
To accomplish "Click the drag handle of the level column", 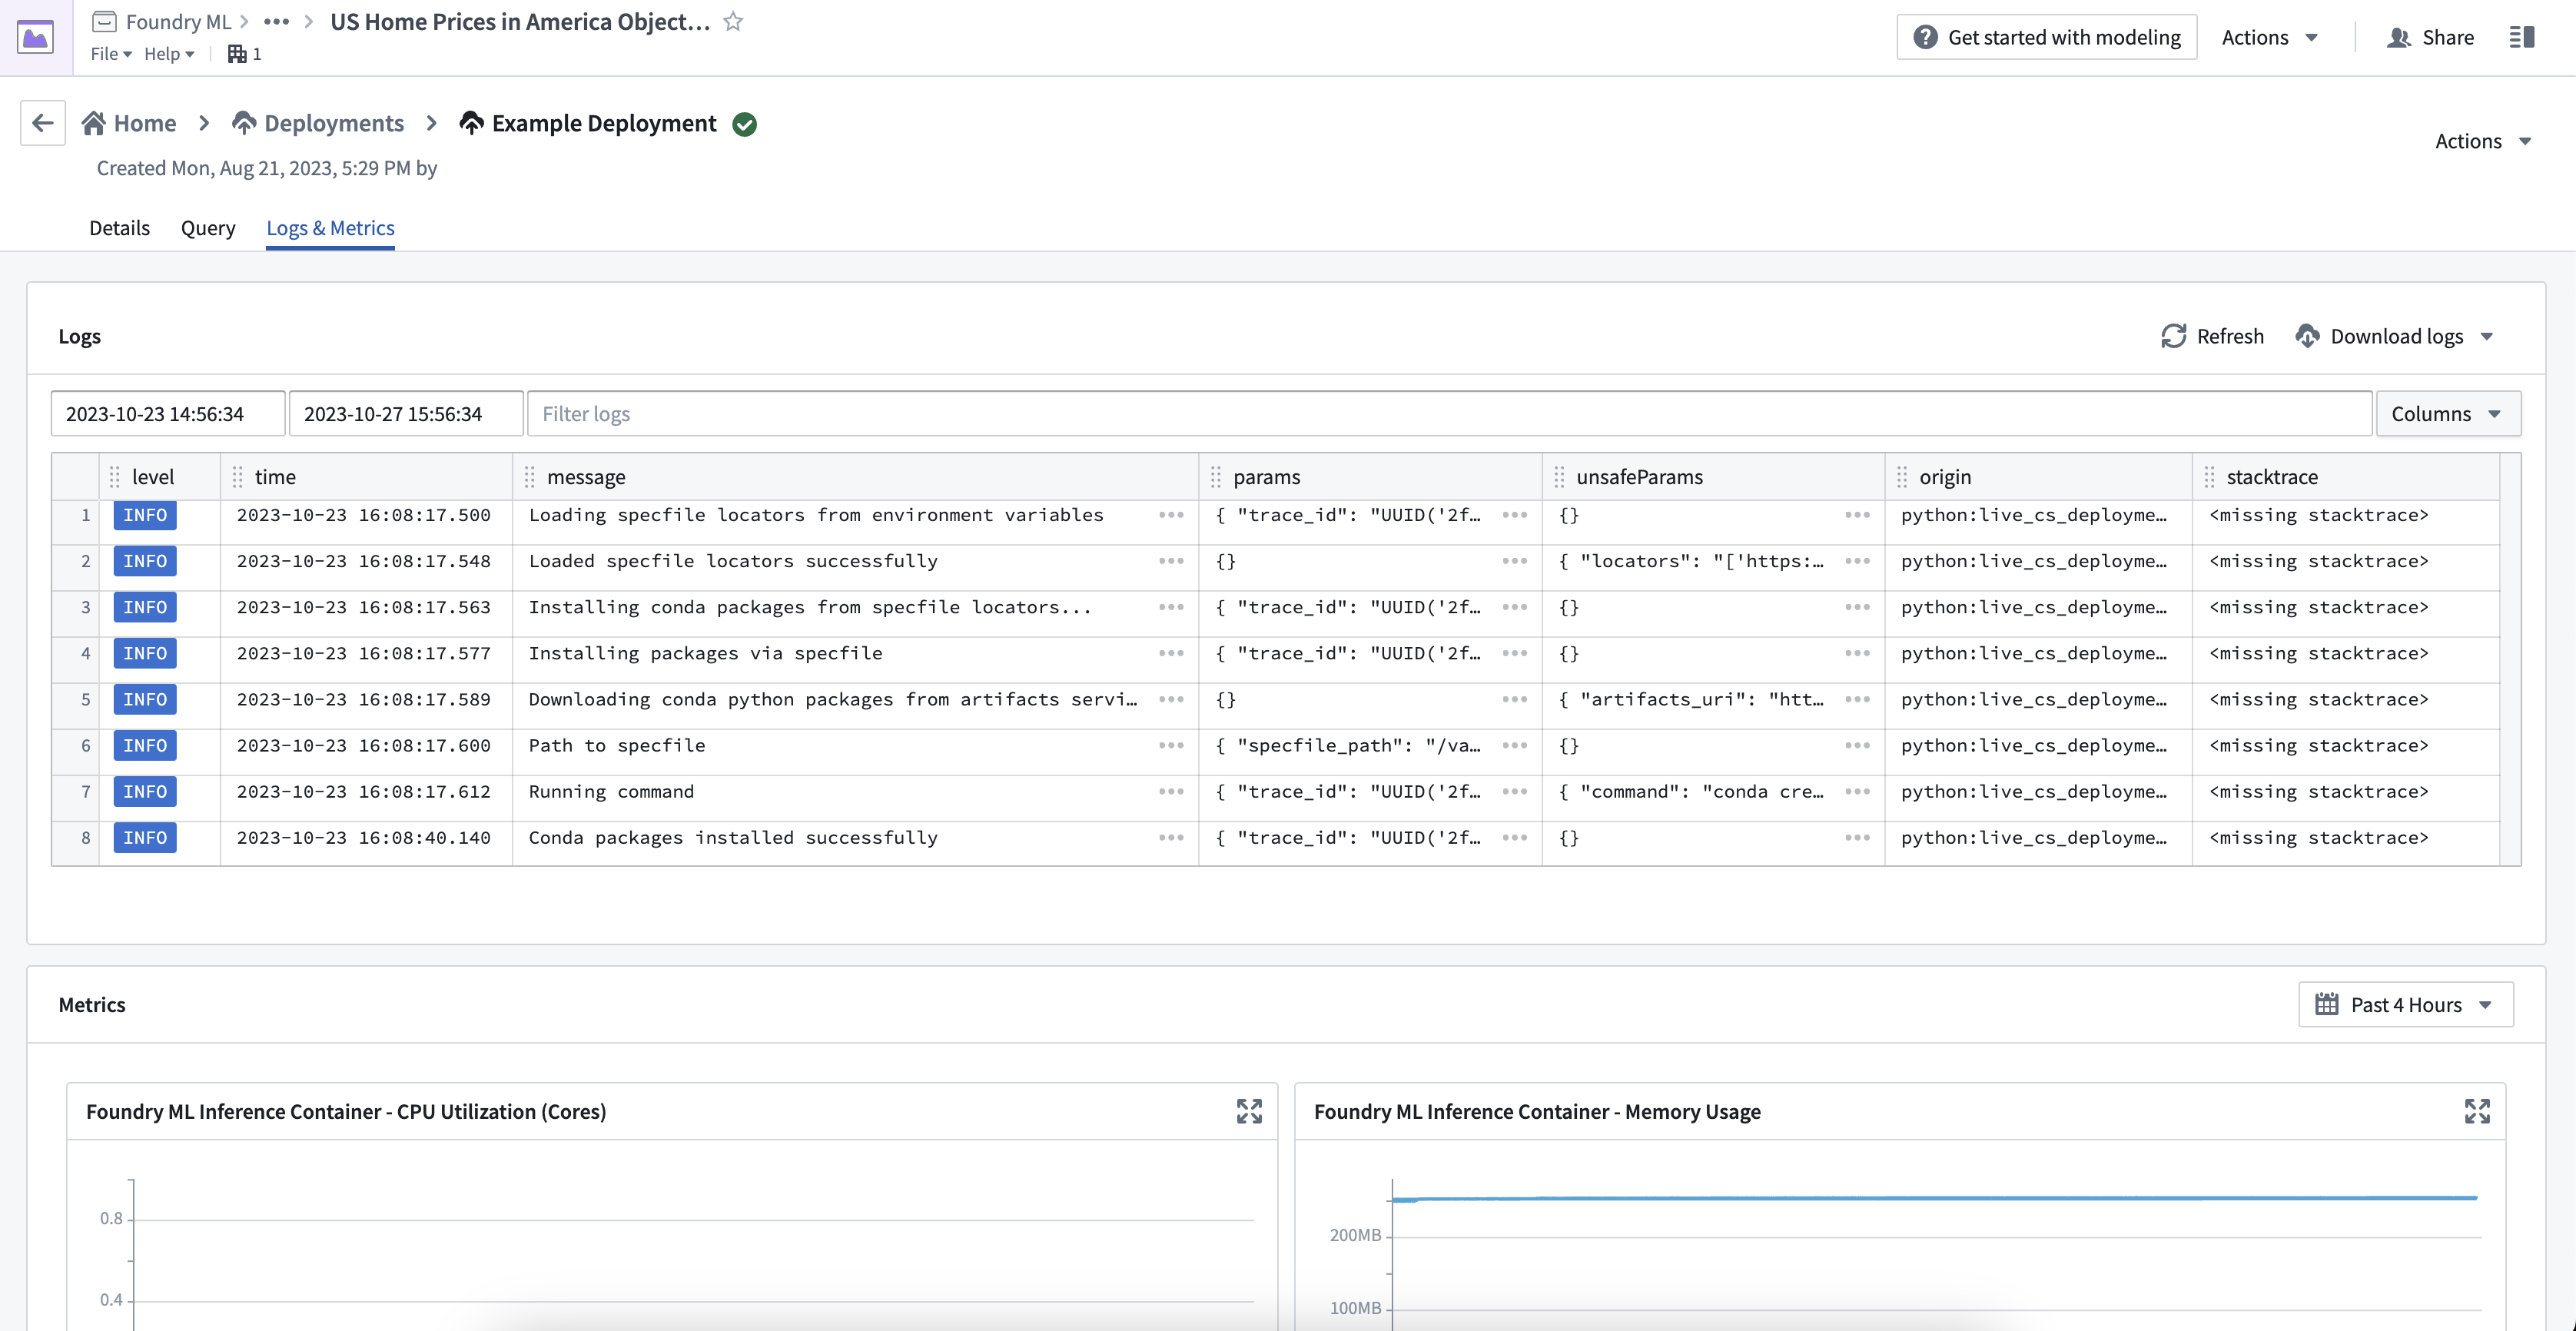I will point(115,477).
